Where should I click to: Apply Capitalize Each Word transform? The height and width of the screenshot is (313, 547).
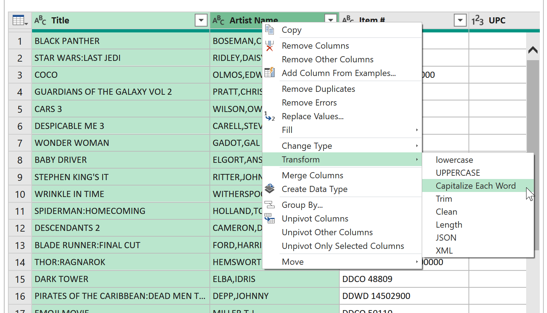tap(478, 186)
